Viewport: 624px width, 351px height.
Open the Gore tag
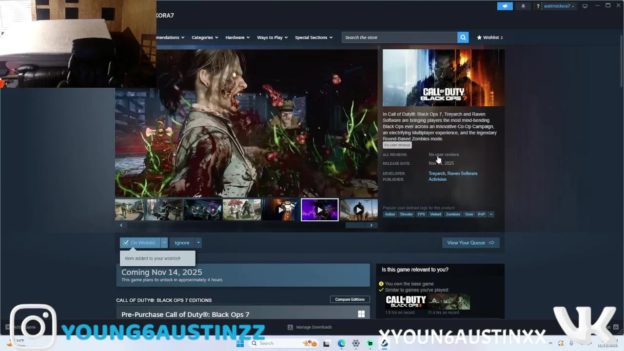(469, 214)
